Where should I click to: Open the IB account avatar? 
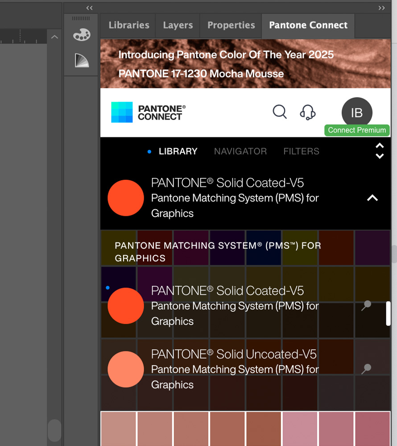(357, 112)
